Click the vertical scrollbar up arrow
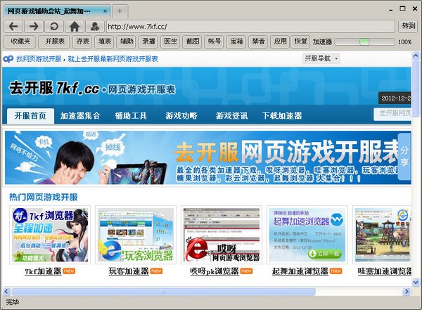 (416, 56)
